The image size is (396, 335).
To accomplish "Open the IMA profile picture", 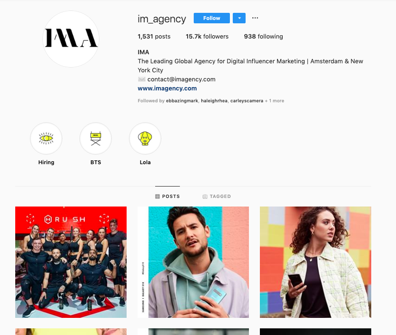I will click(x=71, y=39).
